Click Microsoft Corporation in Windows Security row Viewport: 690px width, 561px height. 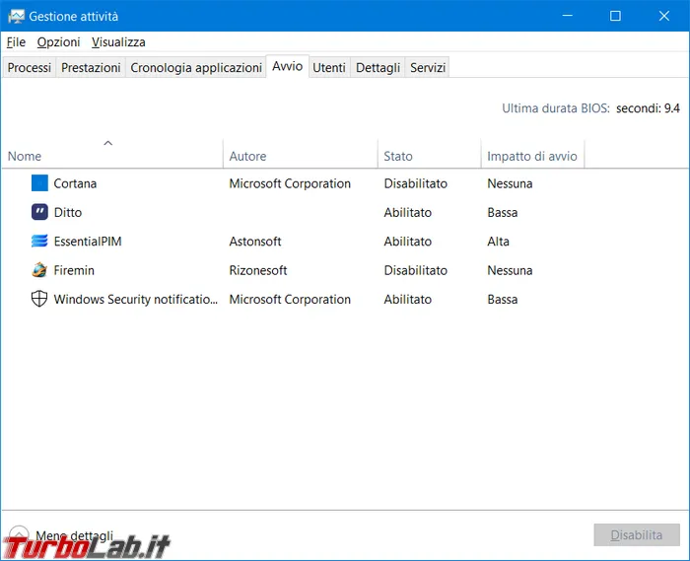click(x=290, y=299)
